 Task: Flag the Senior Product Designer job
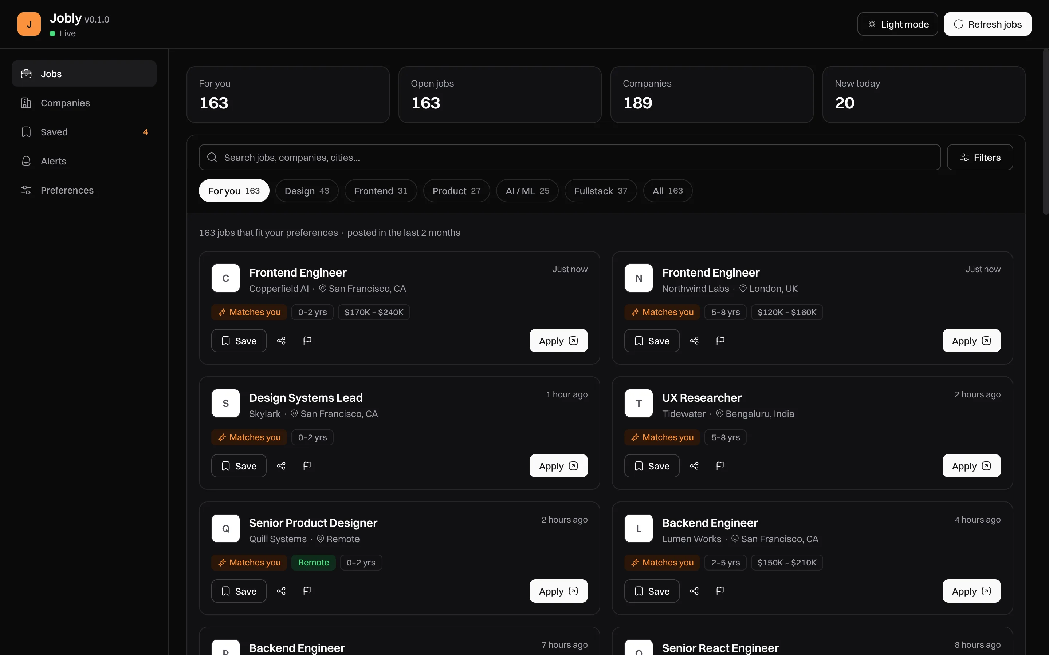307,591
